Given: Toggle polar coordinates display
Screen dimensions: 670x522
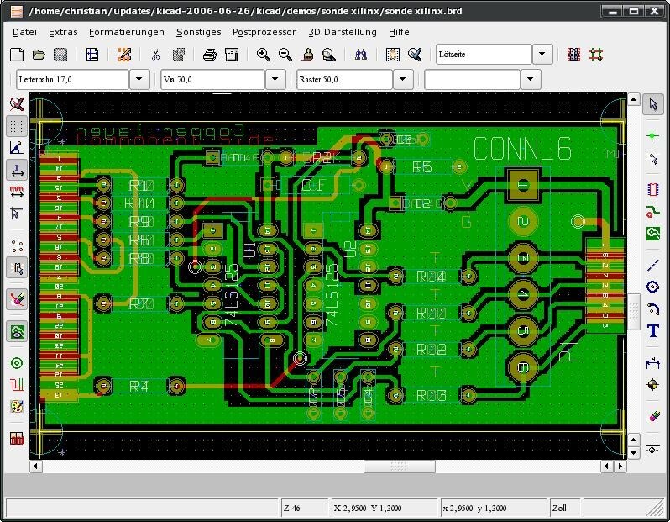Looking at the screenshot, I should coord(17,148).
